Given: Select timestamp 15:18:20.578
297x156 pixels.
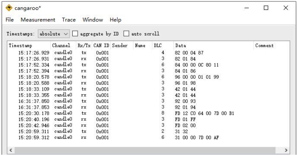Looking at the screenshot, I should [x=34, y=77].
